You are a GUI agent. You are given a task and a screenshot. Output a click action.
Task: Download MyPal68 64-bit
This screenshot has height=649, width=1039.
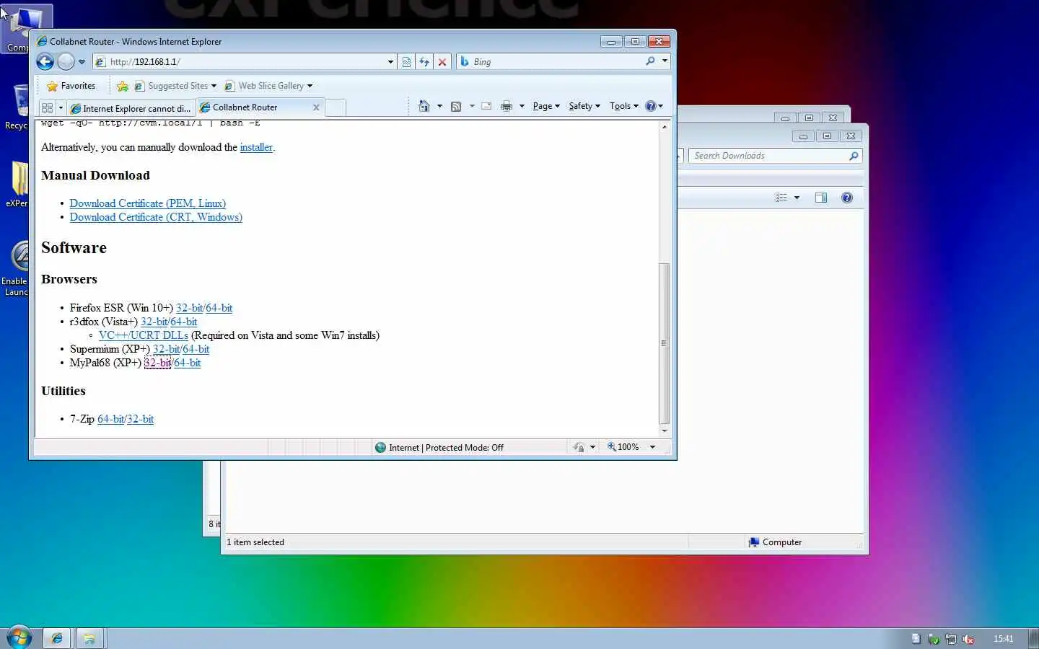(188, 363)
